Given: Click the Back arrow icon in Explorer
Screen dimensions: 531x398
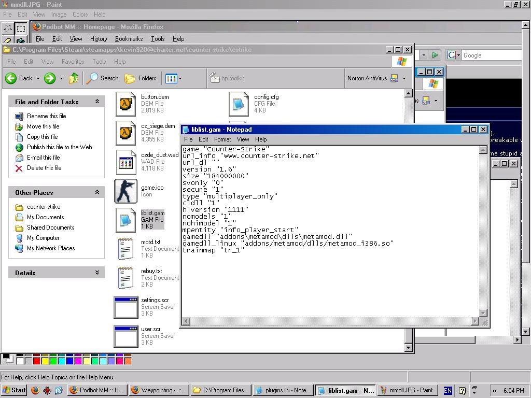Looking at the screenshot, I should pos(11,78).
